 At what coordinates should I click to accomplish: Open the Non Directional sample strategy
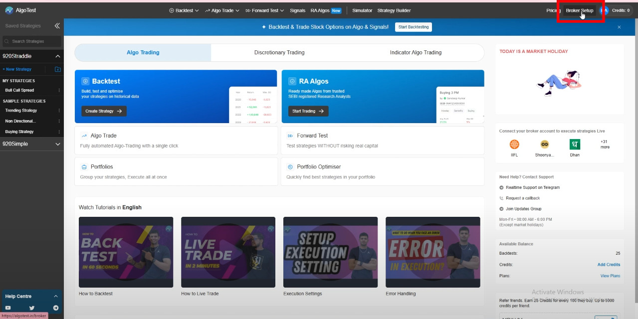(20, 121)
